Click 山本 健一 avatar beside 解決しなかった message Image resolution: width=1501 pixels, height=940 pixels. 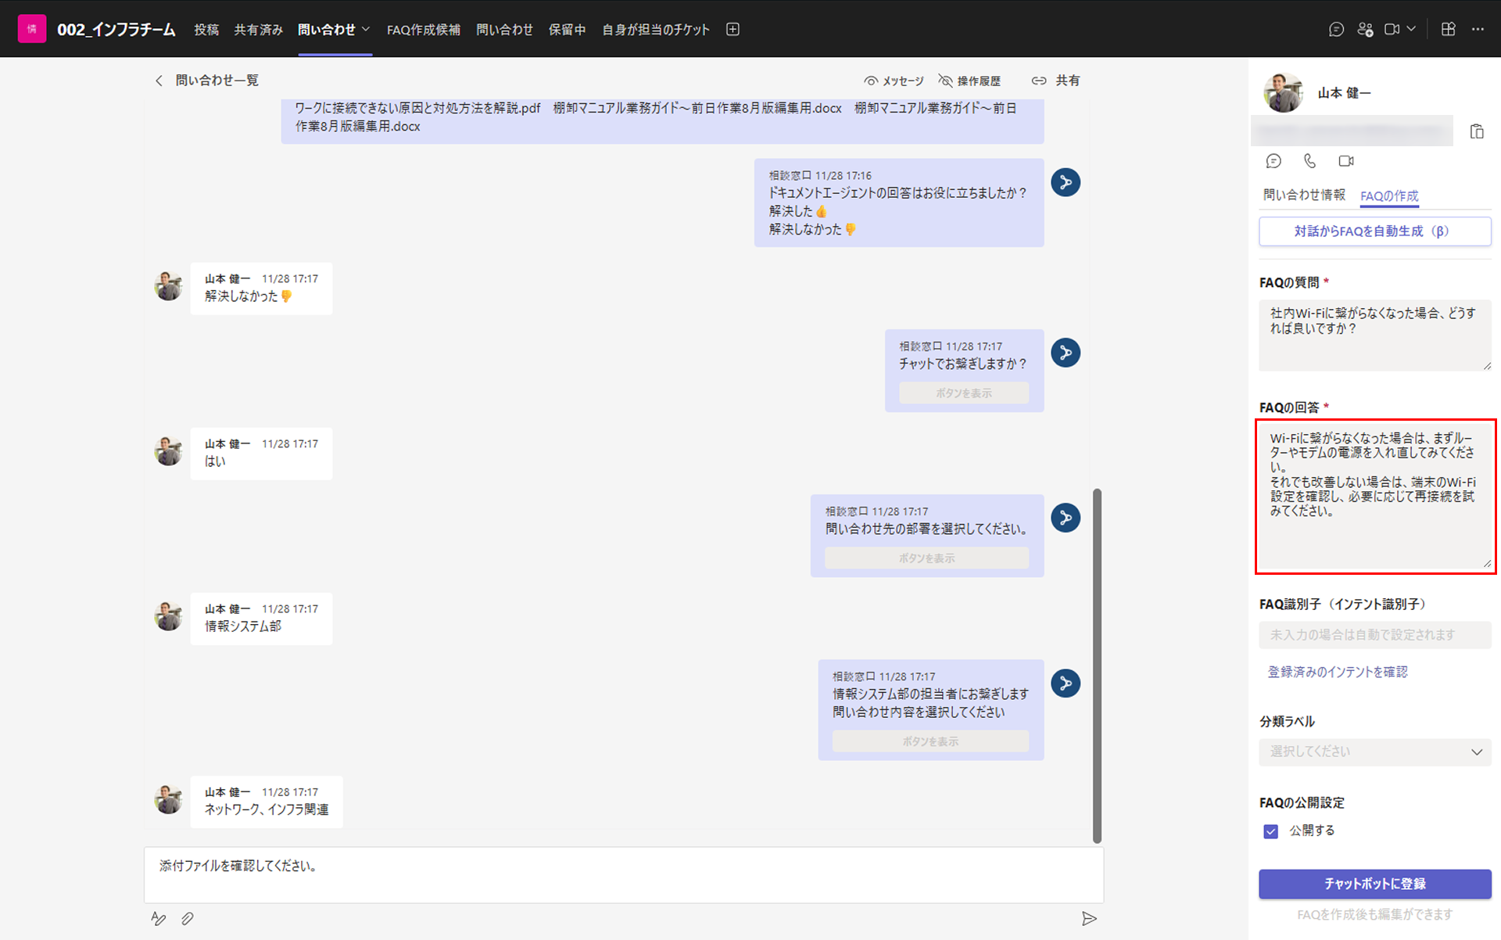(168, 286)
